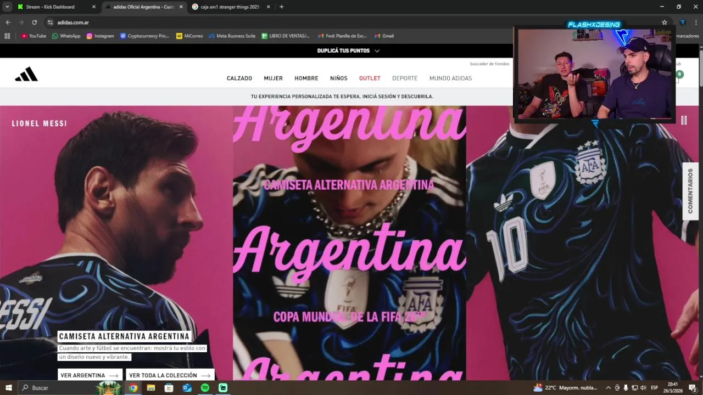Viewport: 703px width, 395px height.
Task: Expand the DUPLICÁ TUS PUNTOS chevron
Action: coord(377,50)
